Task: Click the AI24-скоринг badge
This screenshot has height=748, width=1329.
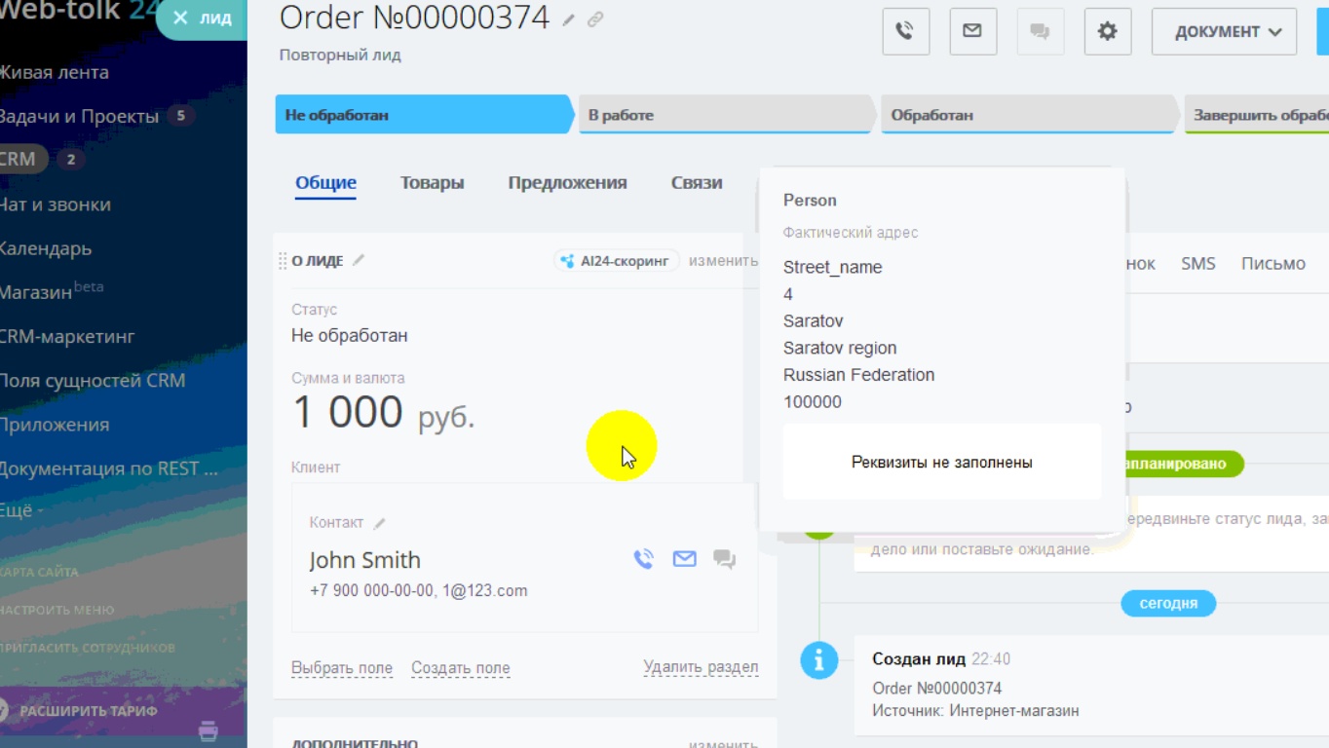Action: [616, 261]
